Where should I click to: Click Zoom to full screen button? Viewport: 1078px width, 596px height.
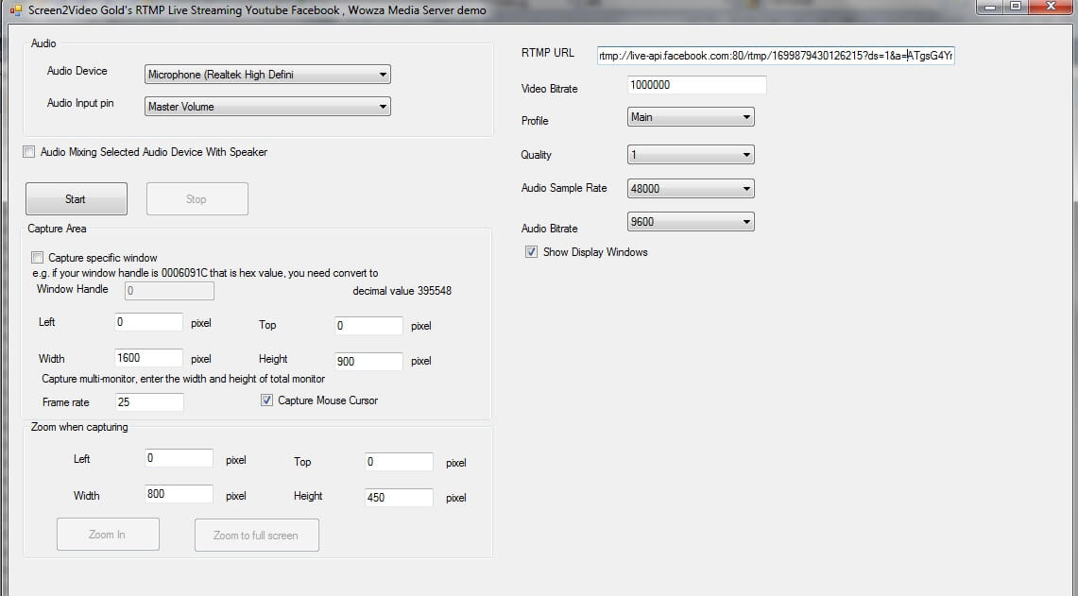click(x=256, y=536)
